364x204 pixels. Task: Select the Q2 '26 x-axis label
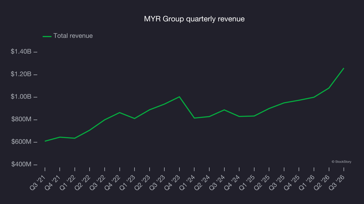[321, 182]
